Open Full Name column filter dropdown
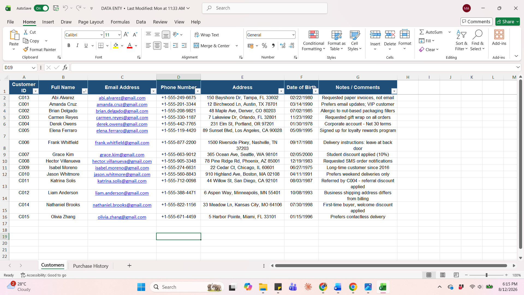The height and width of the screenshot is (295, 524). (84, 91)
